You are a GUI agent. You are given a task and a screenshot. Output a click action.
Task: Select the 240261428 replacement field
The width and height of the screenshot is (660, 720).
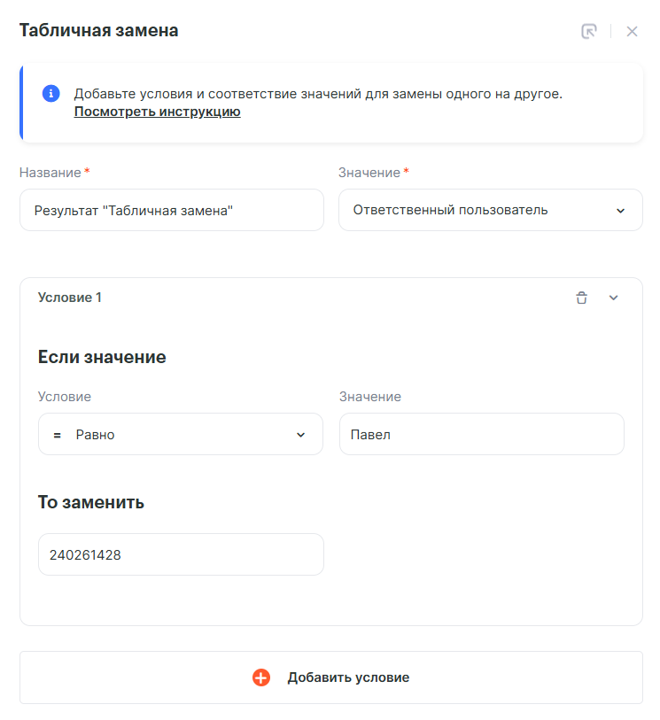(180, 554)
